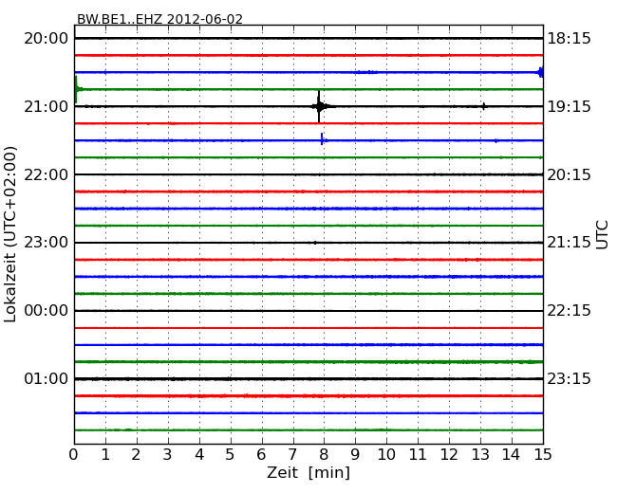Screen dimensions: 617x493
Task: Click x-axis tick label 6
Action: (x=261, y=455)
